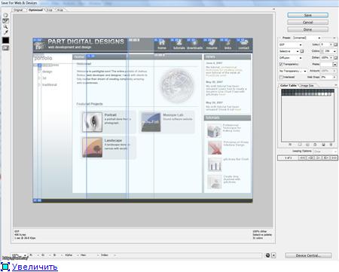The height and width of the screenshot is (272, 339).
Task: Click the Увеличить link
Action: [35, 267]
